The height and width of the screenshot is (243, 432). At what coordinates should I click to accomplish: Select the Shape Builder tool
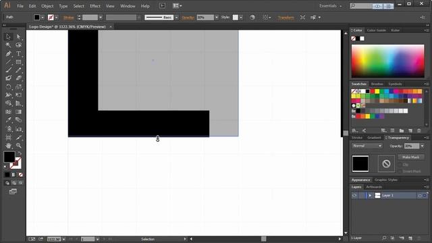coord(8,103)
